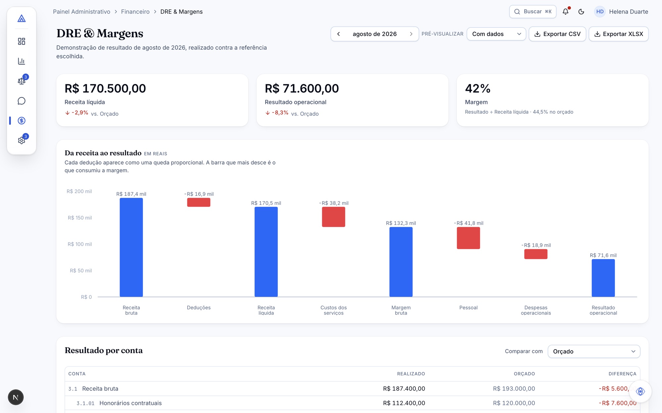Click the ORÇADO column header
This screenshot has height=413, width=662.
click(x=524, y=374)
